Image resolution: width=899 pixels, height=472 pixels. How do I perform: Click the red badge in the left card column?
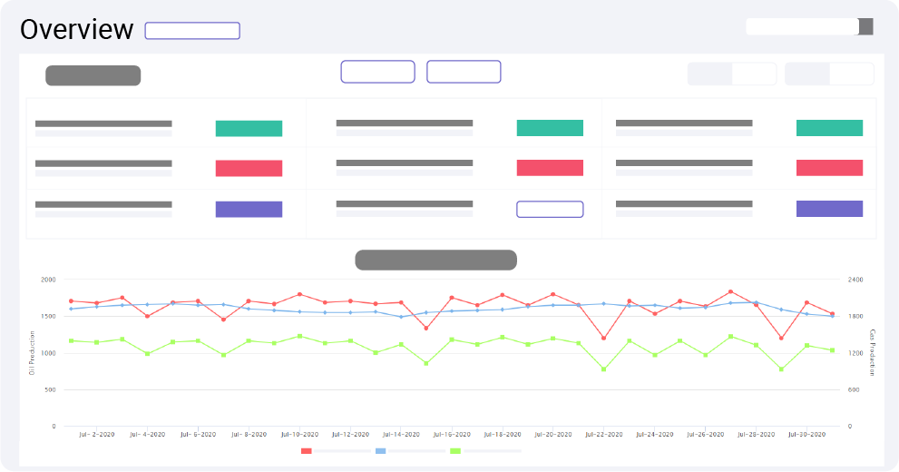[249, 168]
